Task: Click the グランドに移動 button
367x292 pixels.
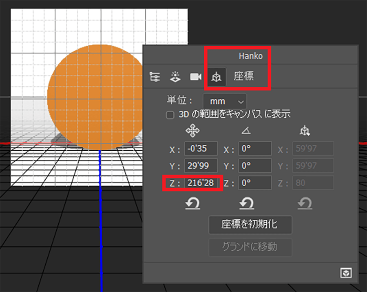Action: pos(250,247)
